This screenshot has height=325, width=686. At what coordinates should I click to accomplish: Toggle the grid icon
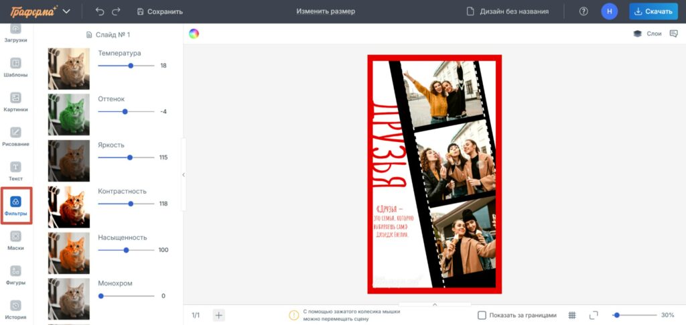[x=572, y=315]
